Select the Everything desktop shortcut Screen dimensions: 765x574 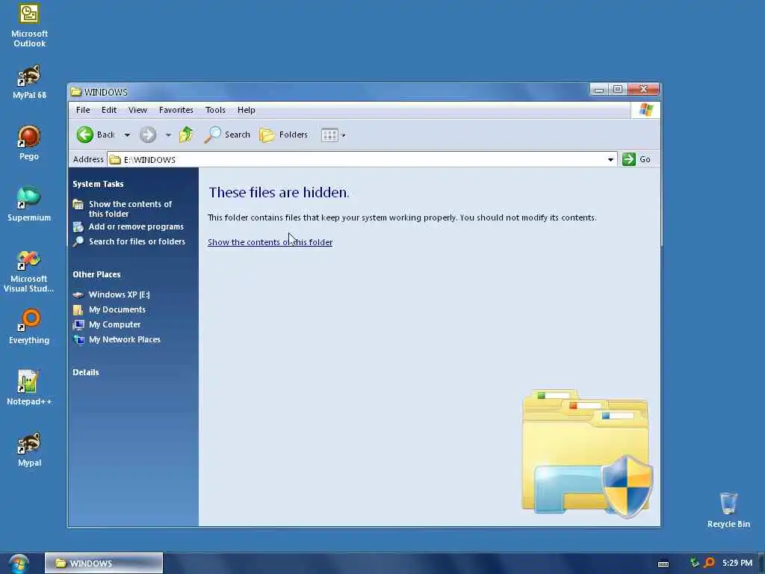pyautogui.click(x=29, y=327)
